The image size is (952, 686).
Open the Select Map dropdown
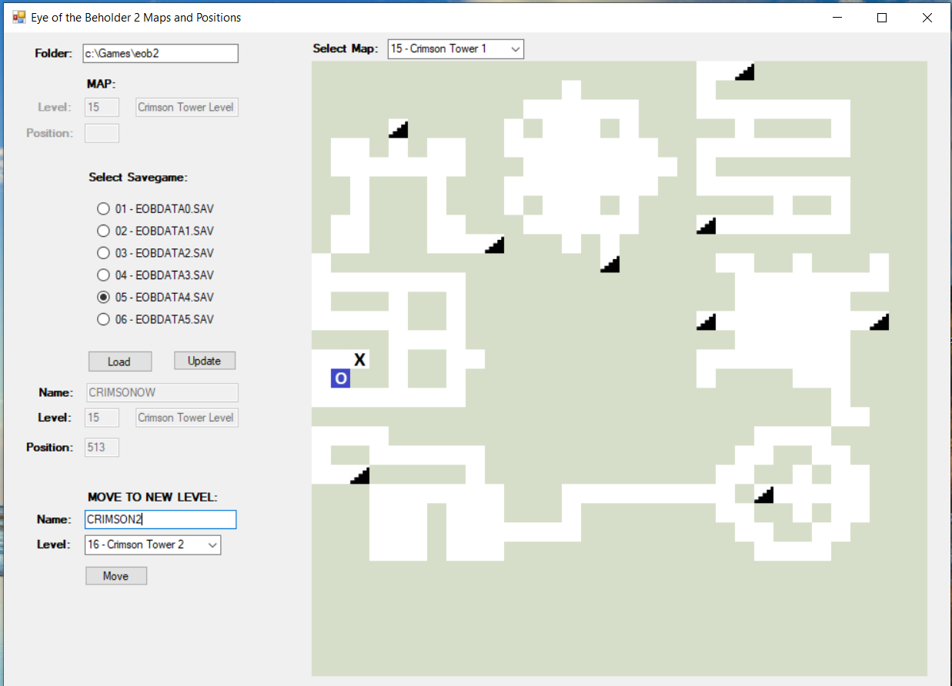point(456,48)
